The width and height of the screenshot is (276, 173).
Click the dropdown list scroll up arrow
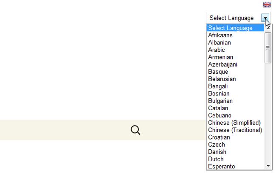tap(268, 28)
